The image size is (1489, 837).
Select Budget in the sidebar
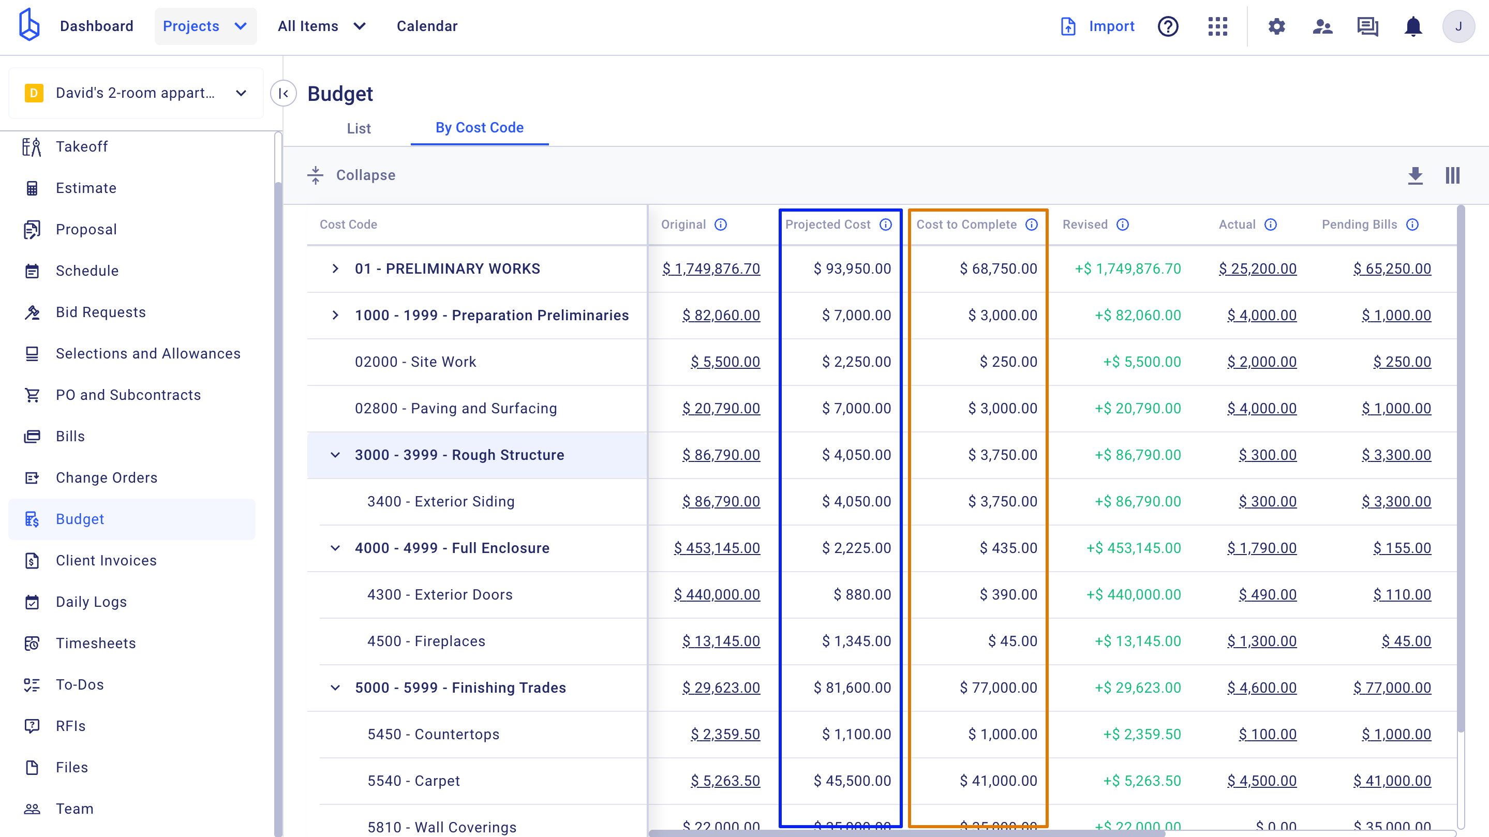pos(132,519)
